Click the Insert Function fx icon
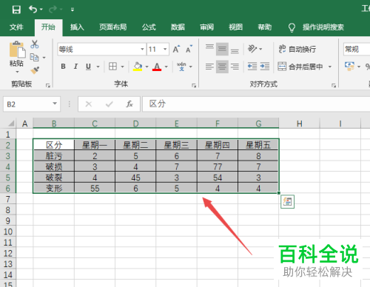 point(129,104)
